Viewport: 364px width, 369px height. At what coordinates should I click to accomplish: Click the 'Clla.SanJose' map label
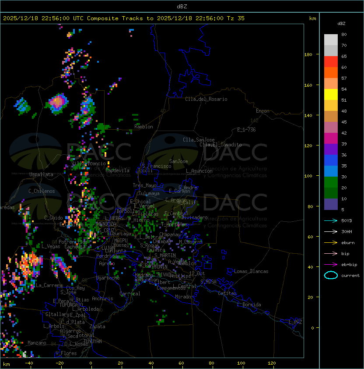[x=199, y=140]
